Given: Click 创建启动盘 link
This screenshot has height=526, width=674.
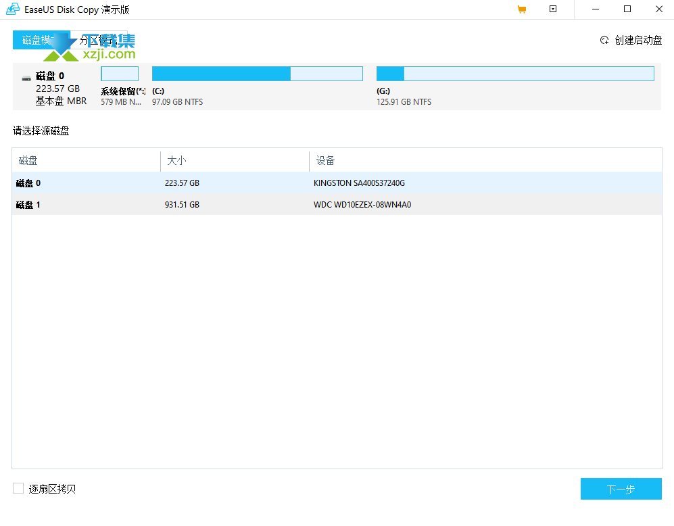Looking at the screenshot, I should tap(638, 40).
